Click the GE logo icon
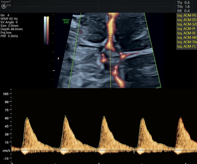This screenshot has width=197, height=164. tap(4, 7)
